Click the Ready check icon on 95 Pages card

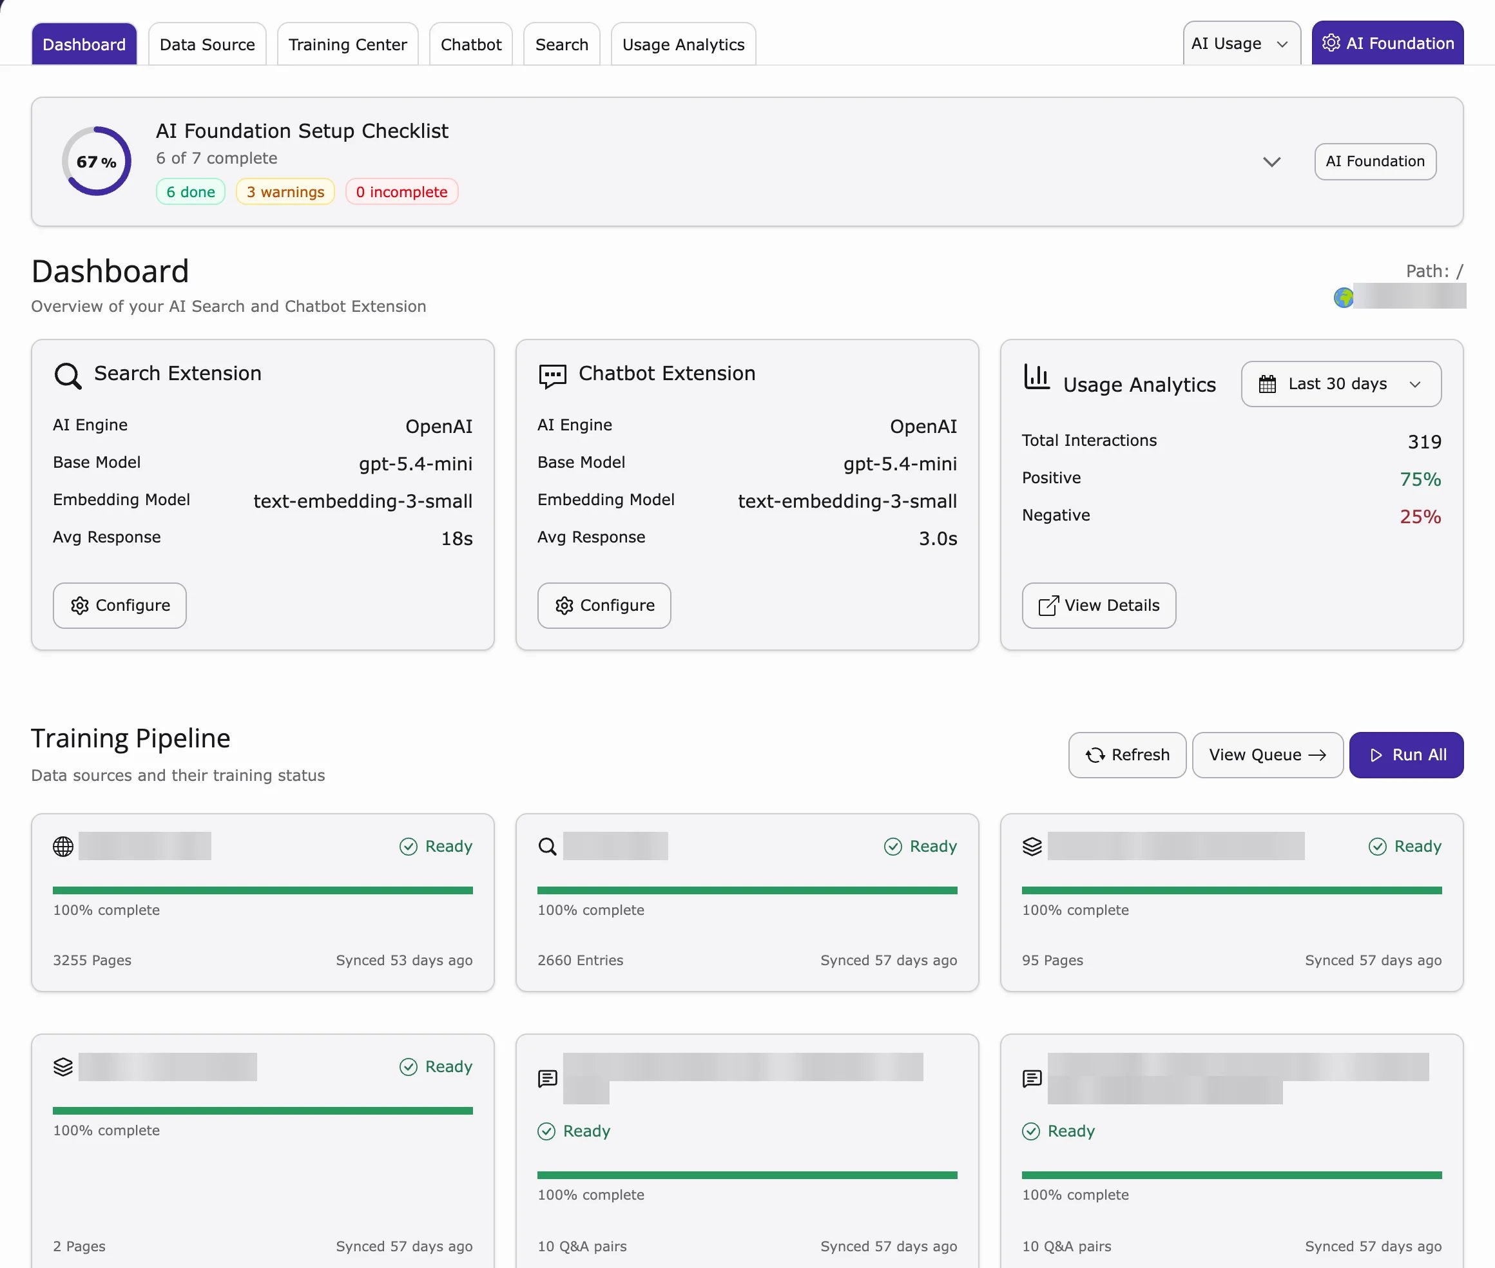click(x=1377, y=846)
